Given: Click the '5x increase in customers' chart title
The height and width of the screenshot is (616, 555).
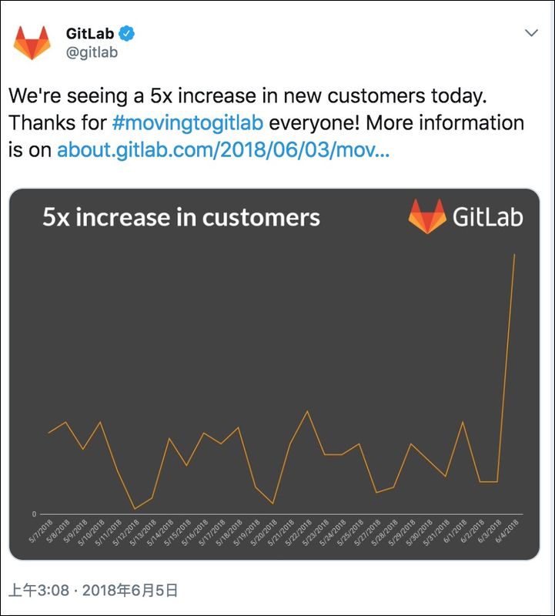Looking at the screenshot, I should tap(181, 217).
